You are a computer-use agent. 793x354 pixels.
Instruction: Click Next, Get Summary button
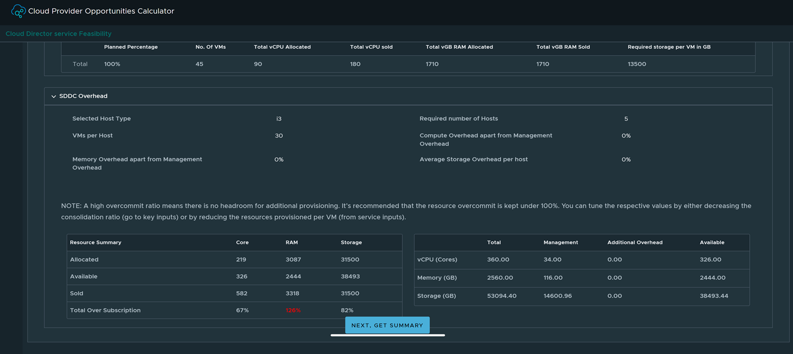387,325
